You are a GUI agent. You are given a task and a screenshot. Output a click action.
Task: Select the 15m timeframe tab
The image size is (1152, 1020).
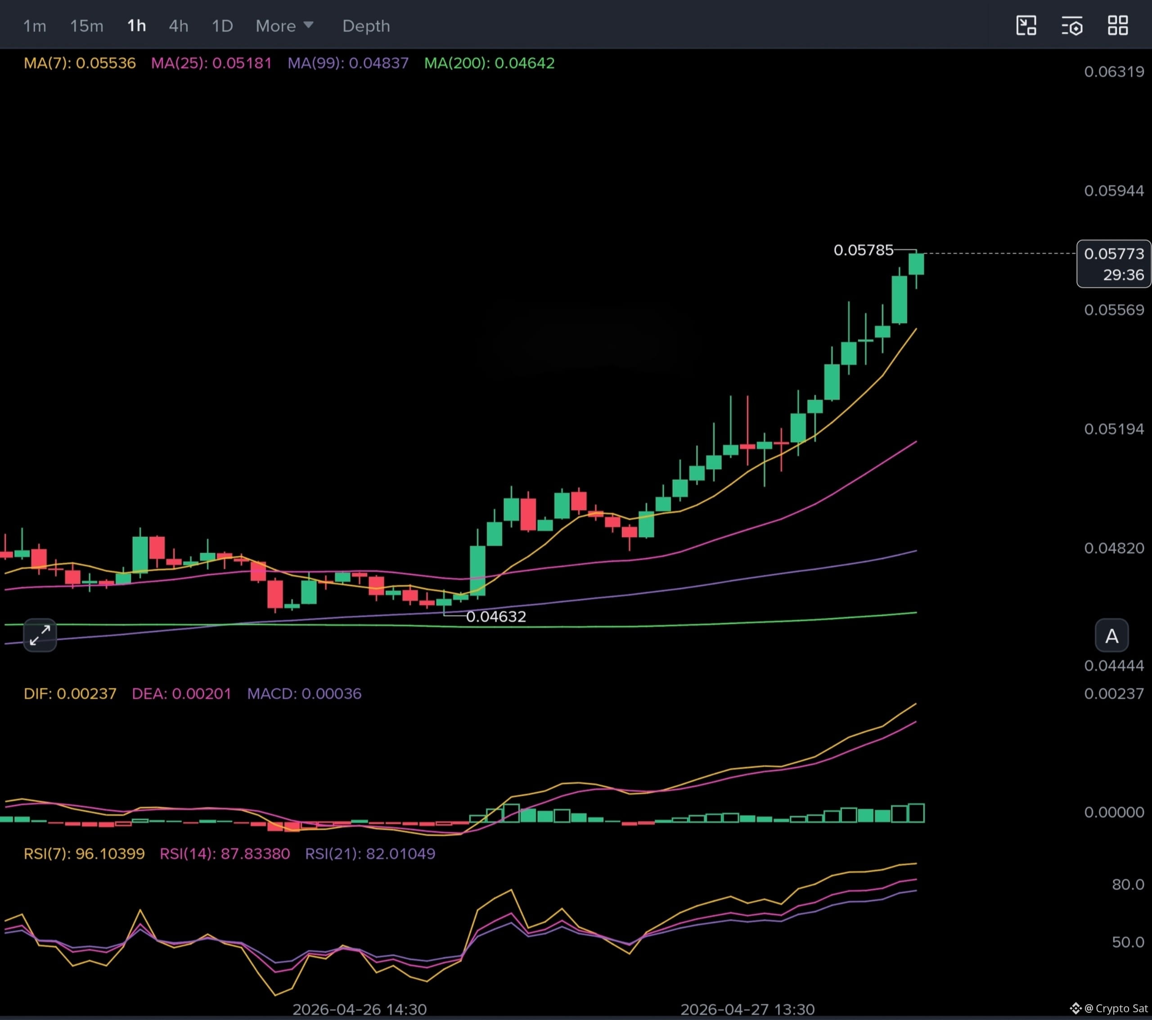pos(86,26)
